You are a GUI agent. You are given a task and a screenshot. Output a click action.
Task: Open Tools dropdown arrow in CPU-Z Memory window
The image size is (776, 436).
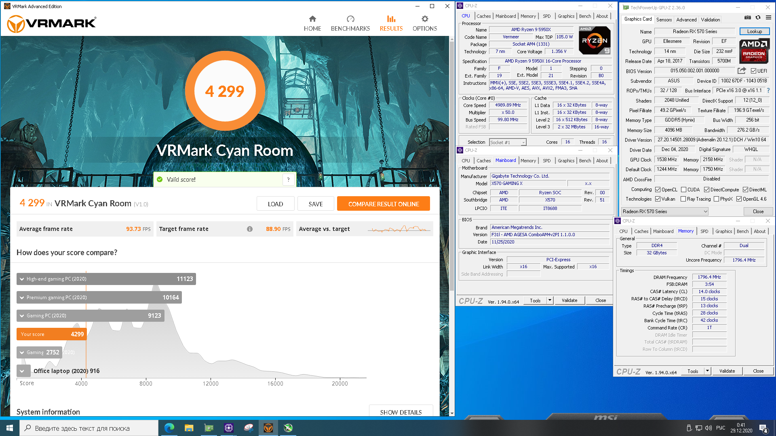707,371
